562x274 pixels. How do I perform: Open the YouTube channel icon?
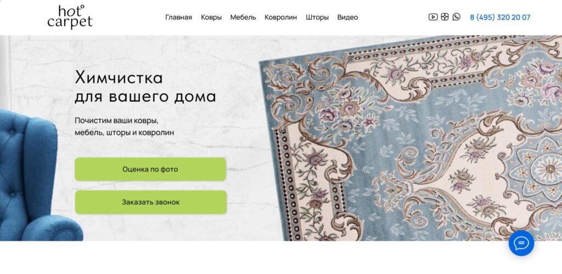click(x=433, y=17)
